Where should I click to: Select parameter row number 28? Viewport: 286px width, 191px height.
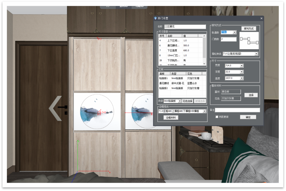pos(180,60)
